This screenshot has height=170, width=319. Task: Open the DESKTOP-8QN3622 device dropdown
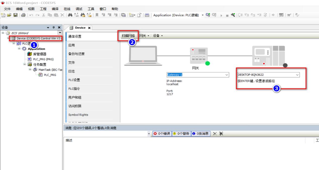click(x=297, y=75)
